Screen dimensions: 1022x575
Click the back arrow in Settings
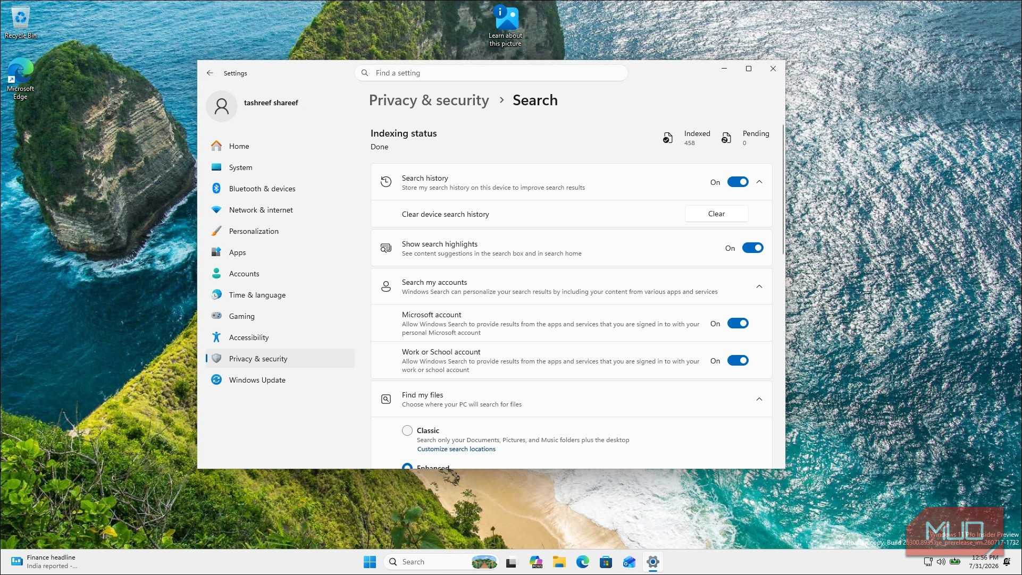click(210, 73)
